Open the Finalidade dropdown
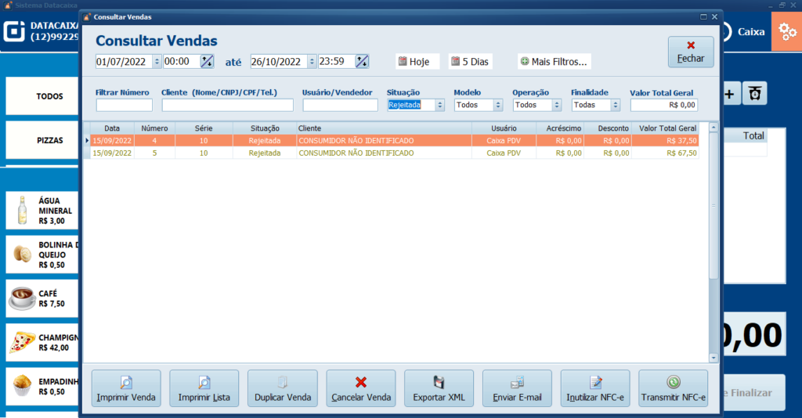 (x=615, y=105)
